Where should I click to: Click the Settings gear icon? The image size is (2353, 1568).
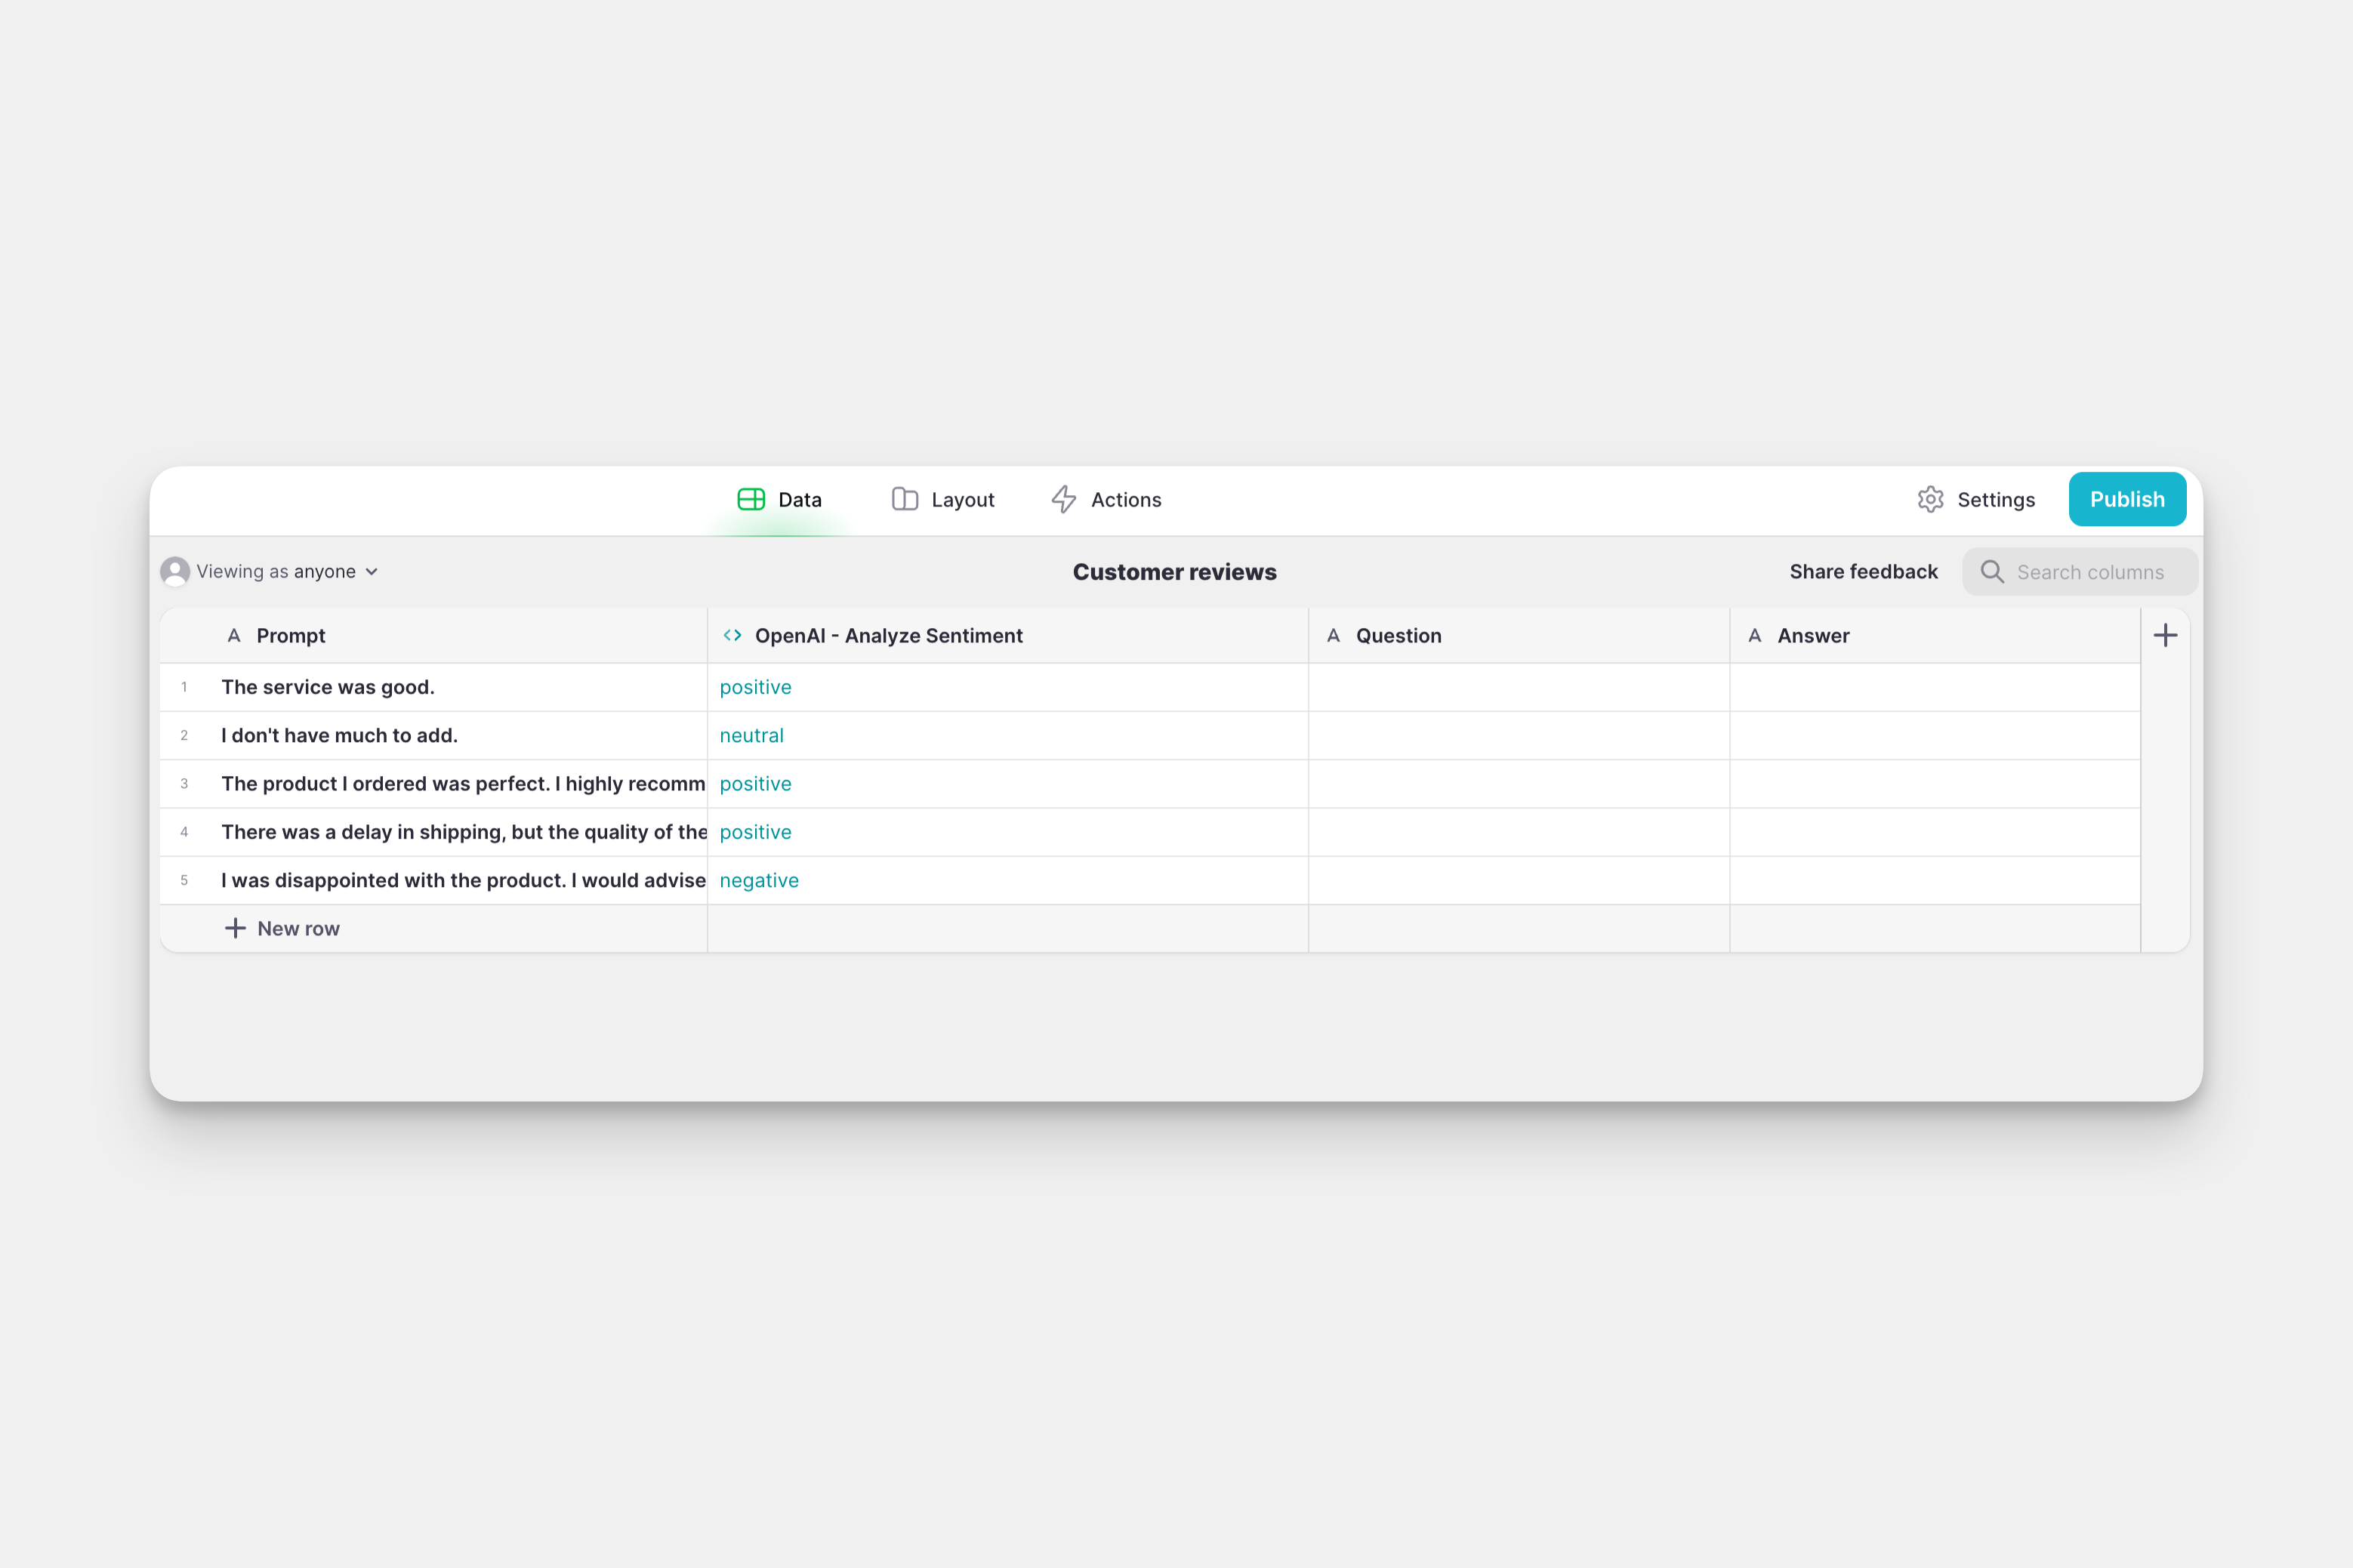pyautogui.click(x=1930, y=499)
